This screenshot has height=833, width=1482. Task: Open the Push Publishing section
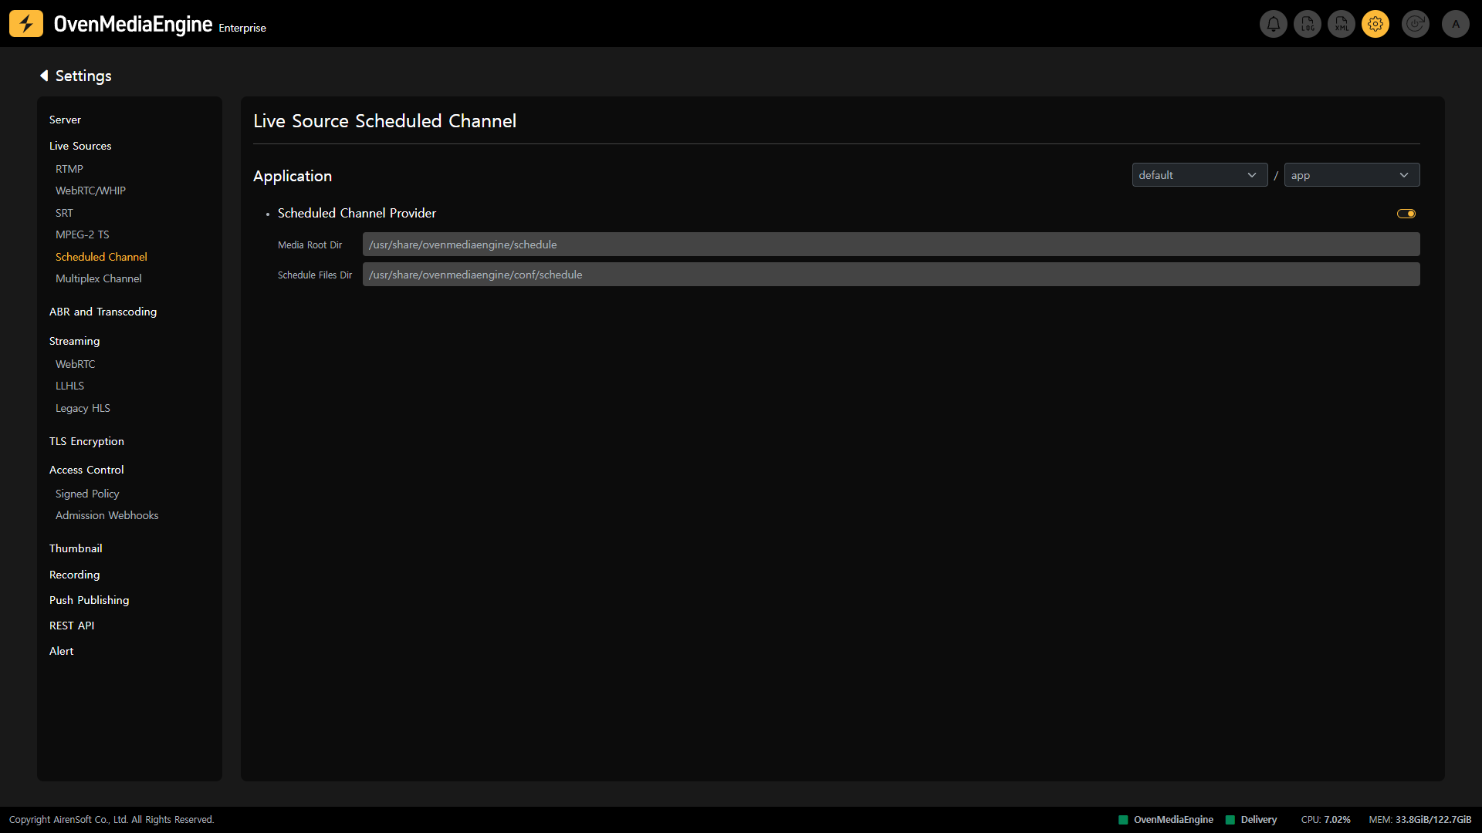[89, 600]
